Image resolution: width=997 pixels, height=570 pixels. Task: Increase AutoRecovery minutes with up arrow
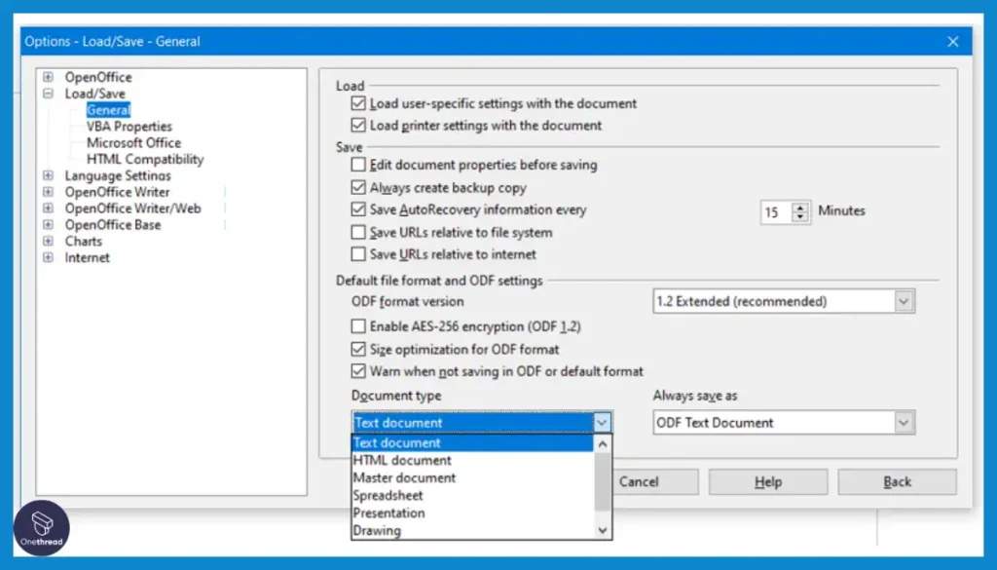[x=800, y=207]
